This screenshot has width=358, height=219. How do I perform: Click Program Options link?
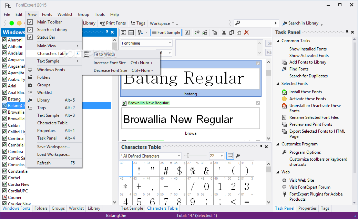(305, 152)
